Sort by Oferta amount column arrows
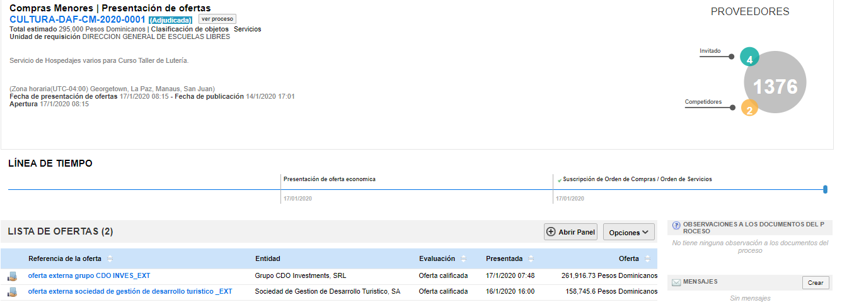The width and height of the screenshot is (842, 305). tap(647, 258)
